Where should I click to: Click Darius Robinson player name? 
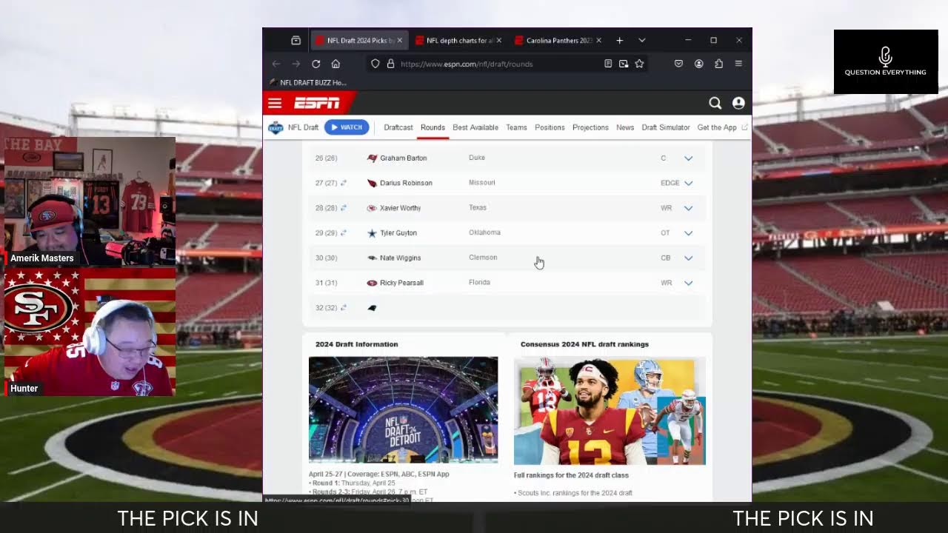click(406, 183)
